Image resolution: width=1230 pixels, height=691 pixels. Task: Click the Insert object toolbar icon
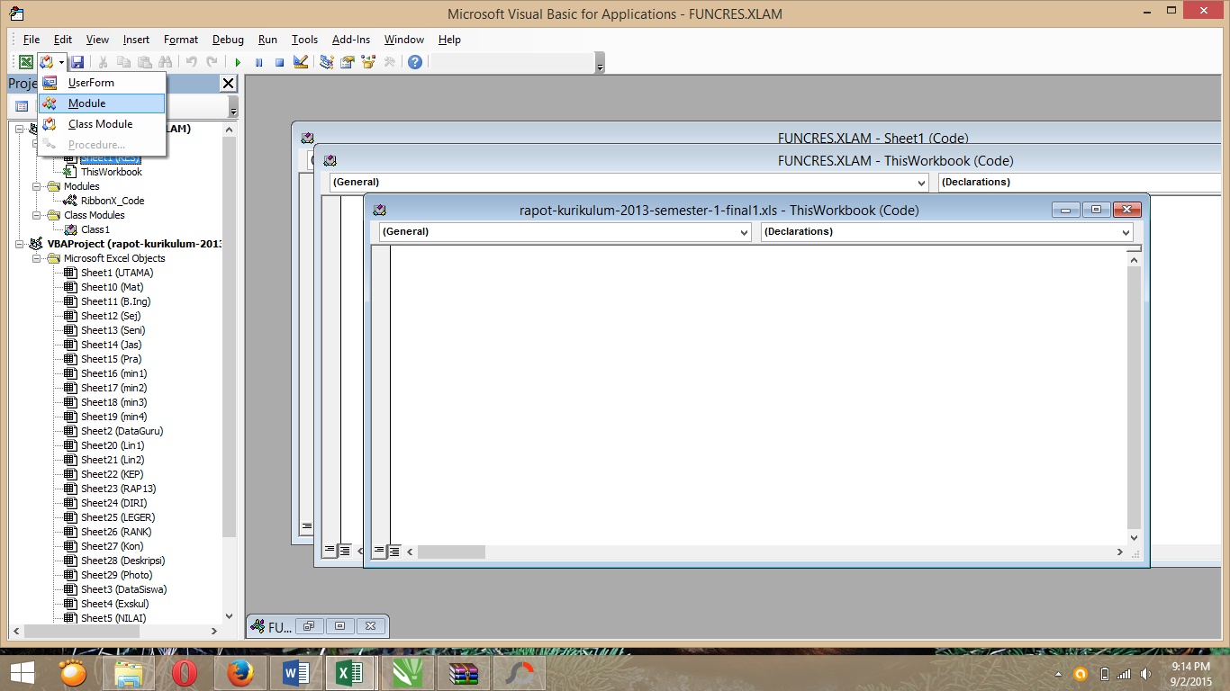[46, 62]
